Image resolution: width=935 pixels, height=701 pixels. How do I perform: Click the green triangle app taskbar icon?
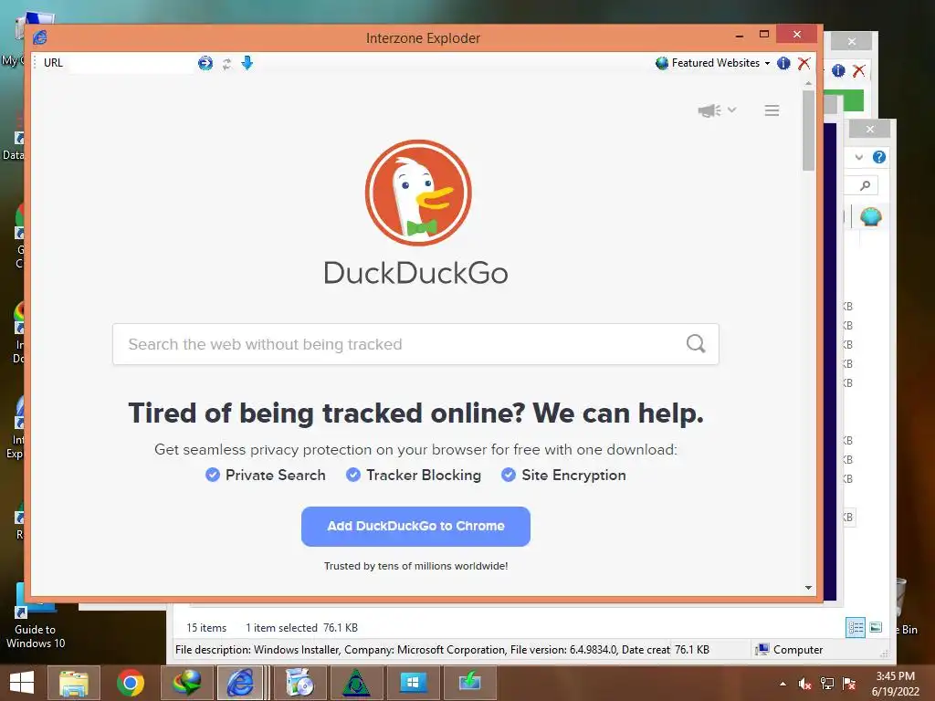tap(357, 683)
